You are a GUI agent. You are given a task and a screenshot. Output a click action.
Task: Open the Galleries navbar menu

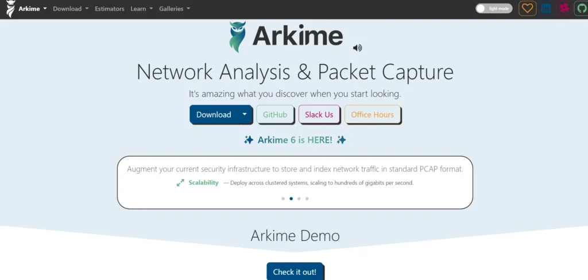[x=175, y=9]
